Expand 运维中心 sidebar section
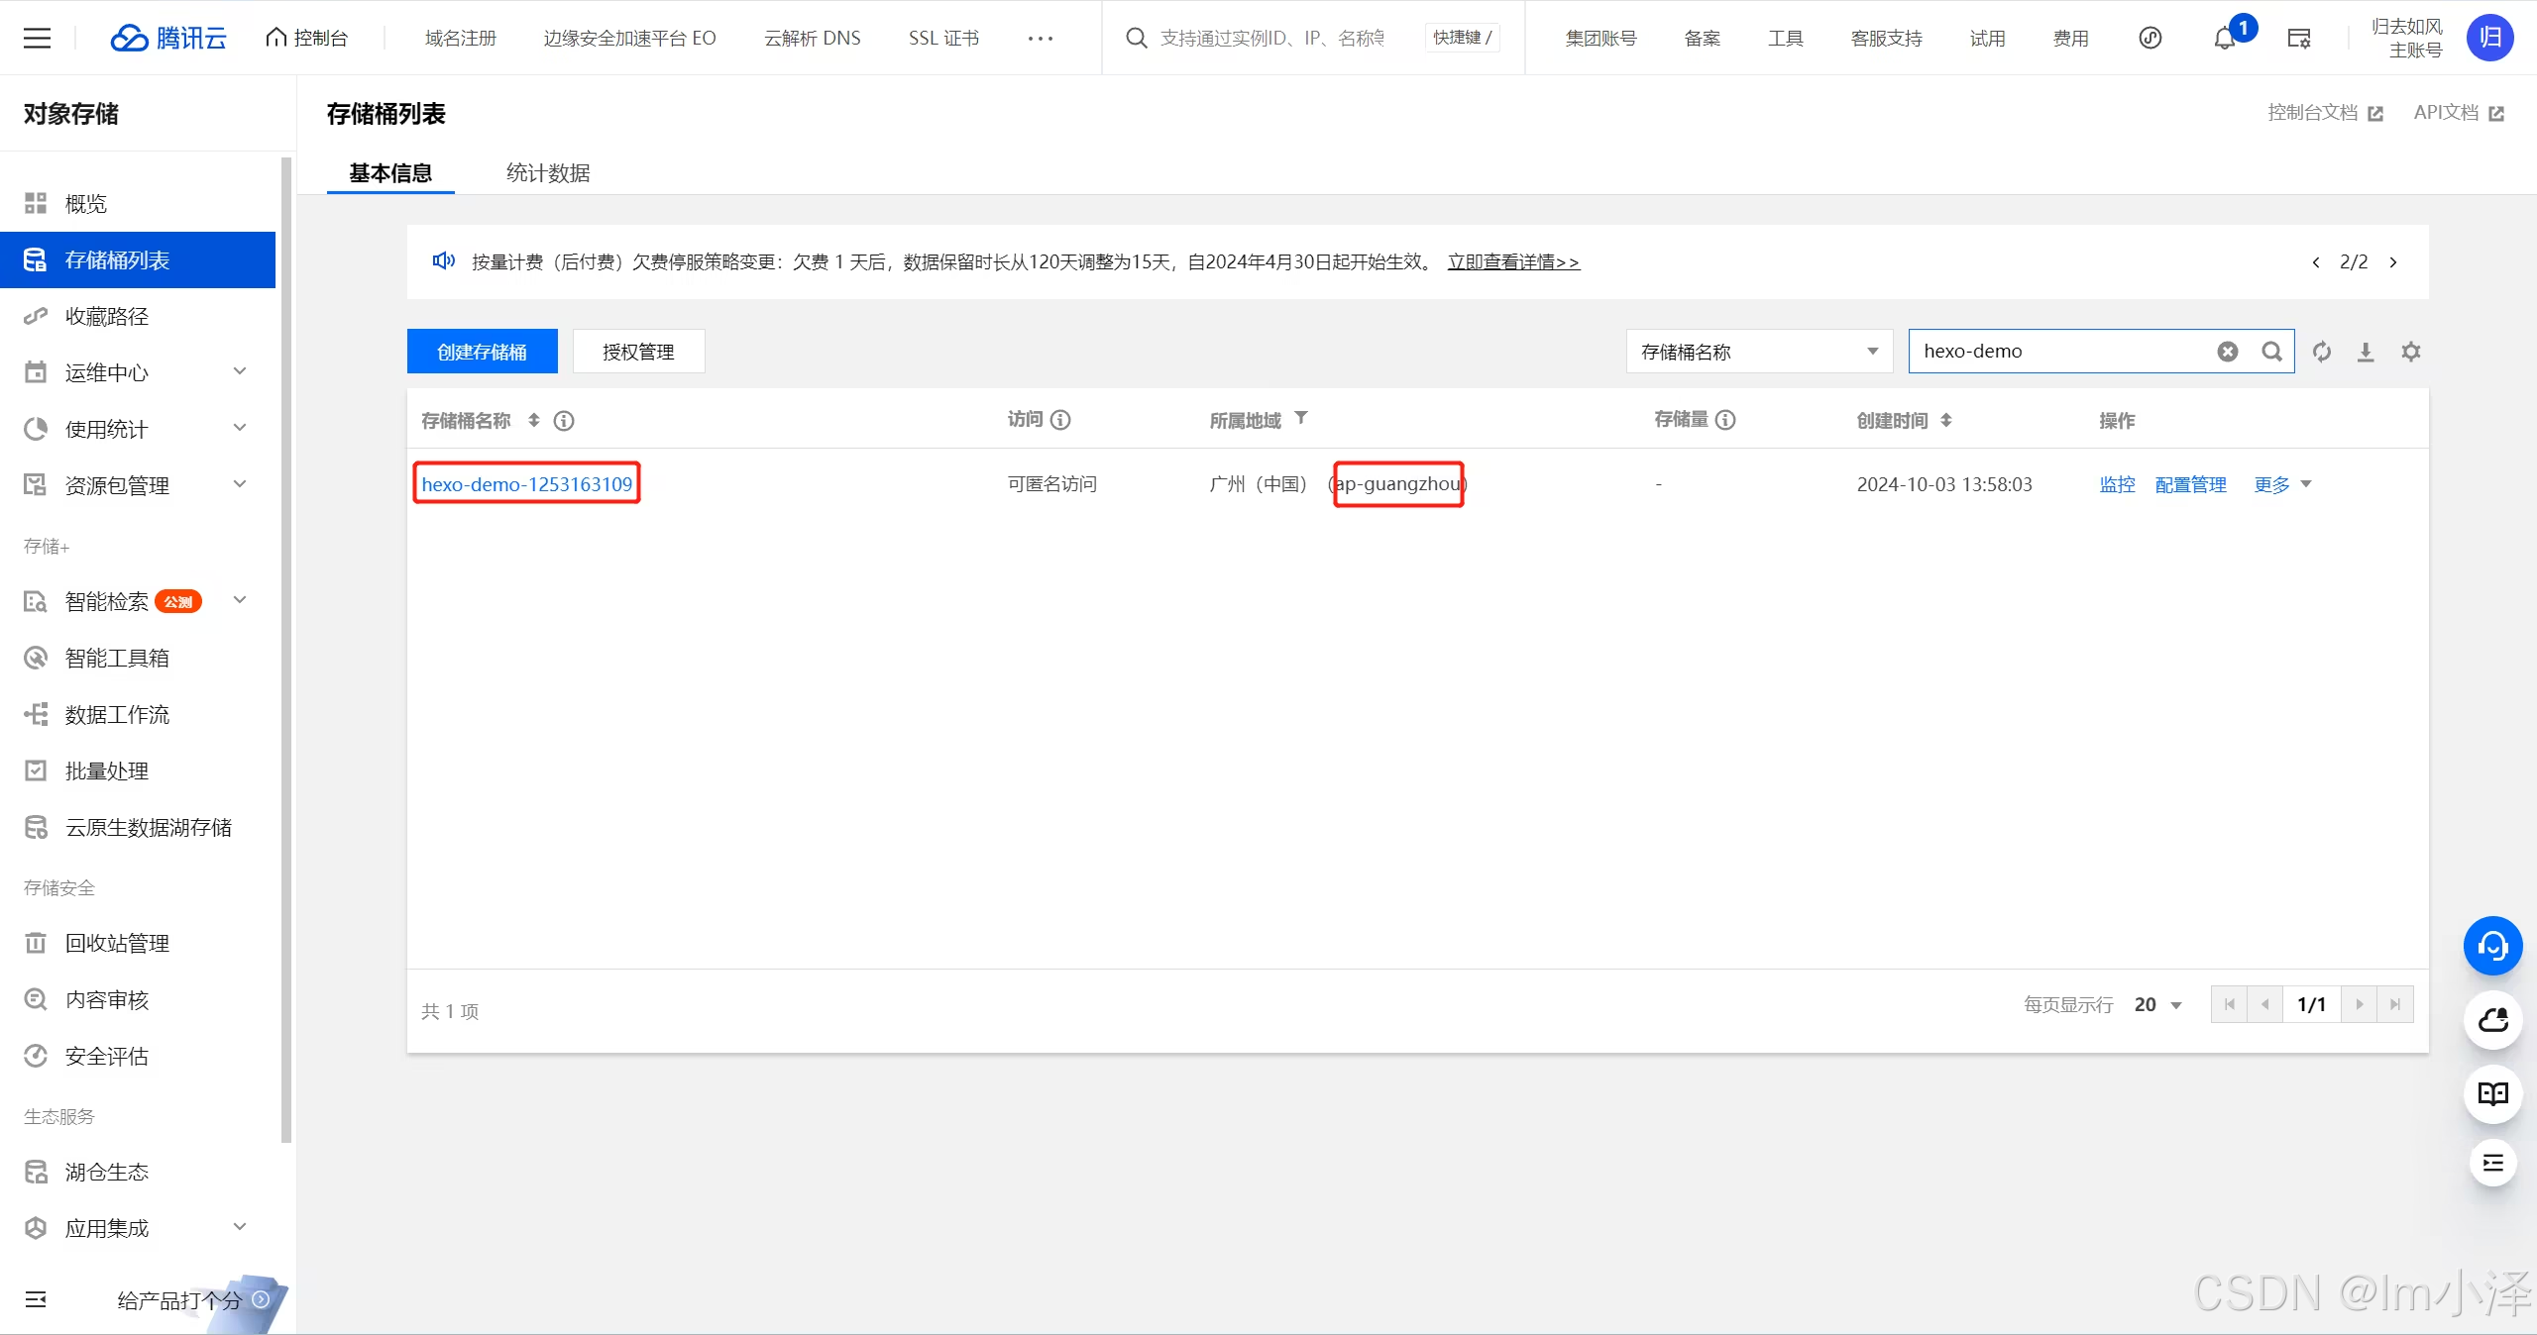Image resolution: width=2537 pixels, height=1335 pixels. pyautogui.click(x=138, y=372)
